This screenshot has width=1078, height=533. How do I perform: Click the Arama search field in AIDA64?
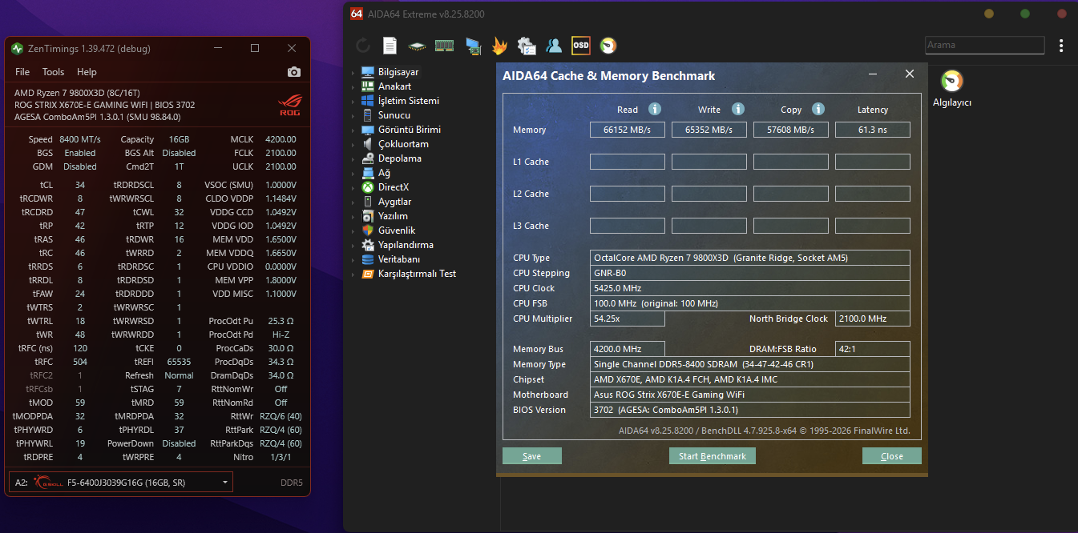[x=985, y=46]
